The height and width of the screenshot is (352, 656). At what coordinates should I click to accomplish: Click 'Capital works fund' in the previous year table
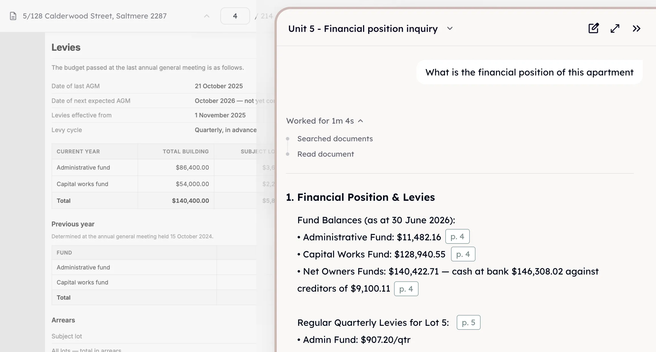click(82, 282)
